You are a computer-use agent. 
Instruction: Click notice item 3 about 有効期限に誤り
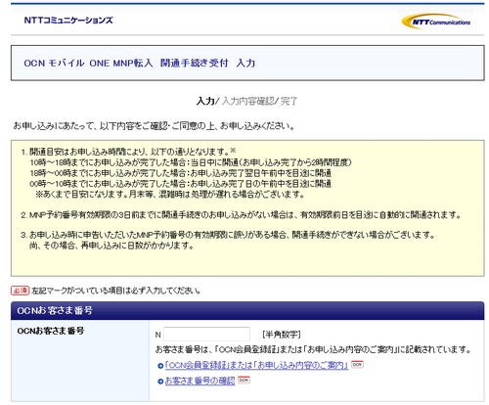click(228, 240)
